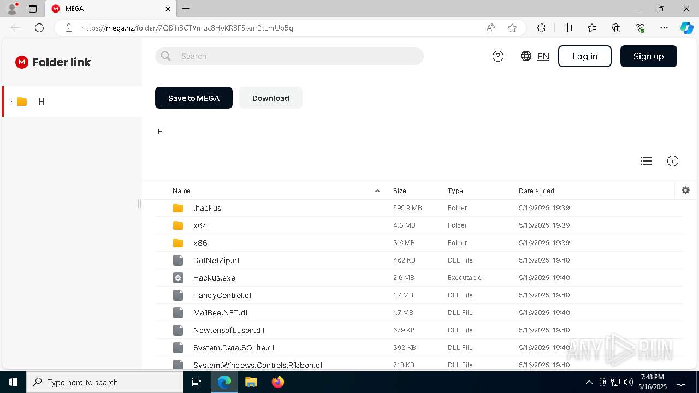Image resolution: width=699 pixels, height=393 pixels.
Task: Focus Windows taskbar search box
Action: pos(105,382)
